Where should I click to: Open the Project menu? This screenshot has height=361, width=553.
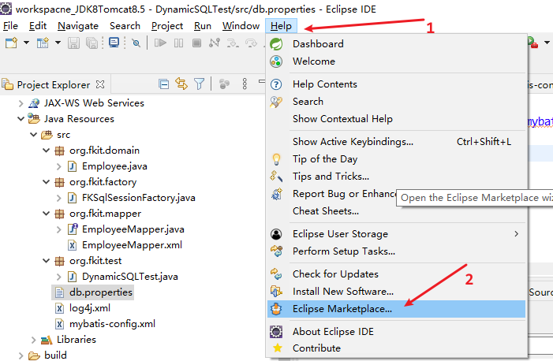tap(167, 26)
